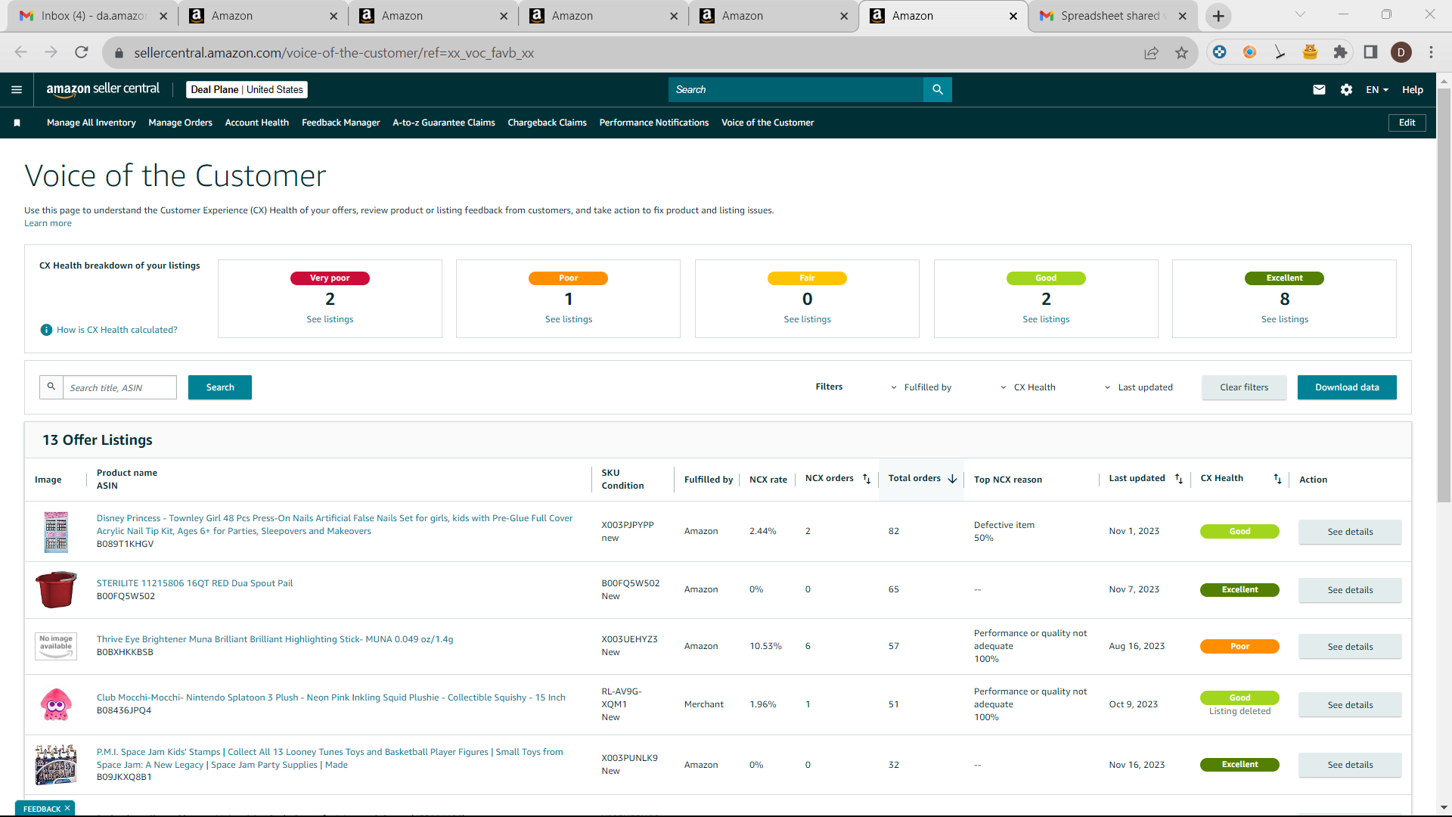Expand the Fulfilled by filter
The height and width of the screenshot is (817, 1452).
921,387
